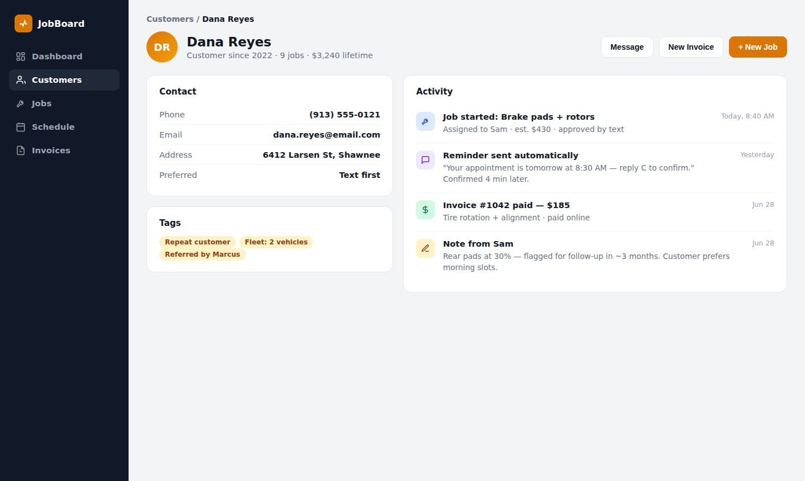805x481 pixels.
Task: Click the Dana Reyes page heading
Action: [229, 42]
